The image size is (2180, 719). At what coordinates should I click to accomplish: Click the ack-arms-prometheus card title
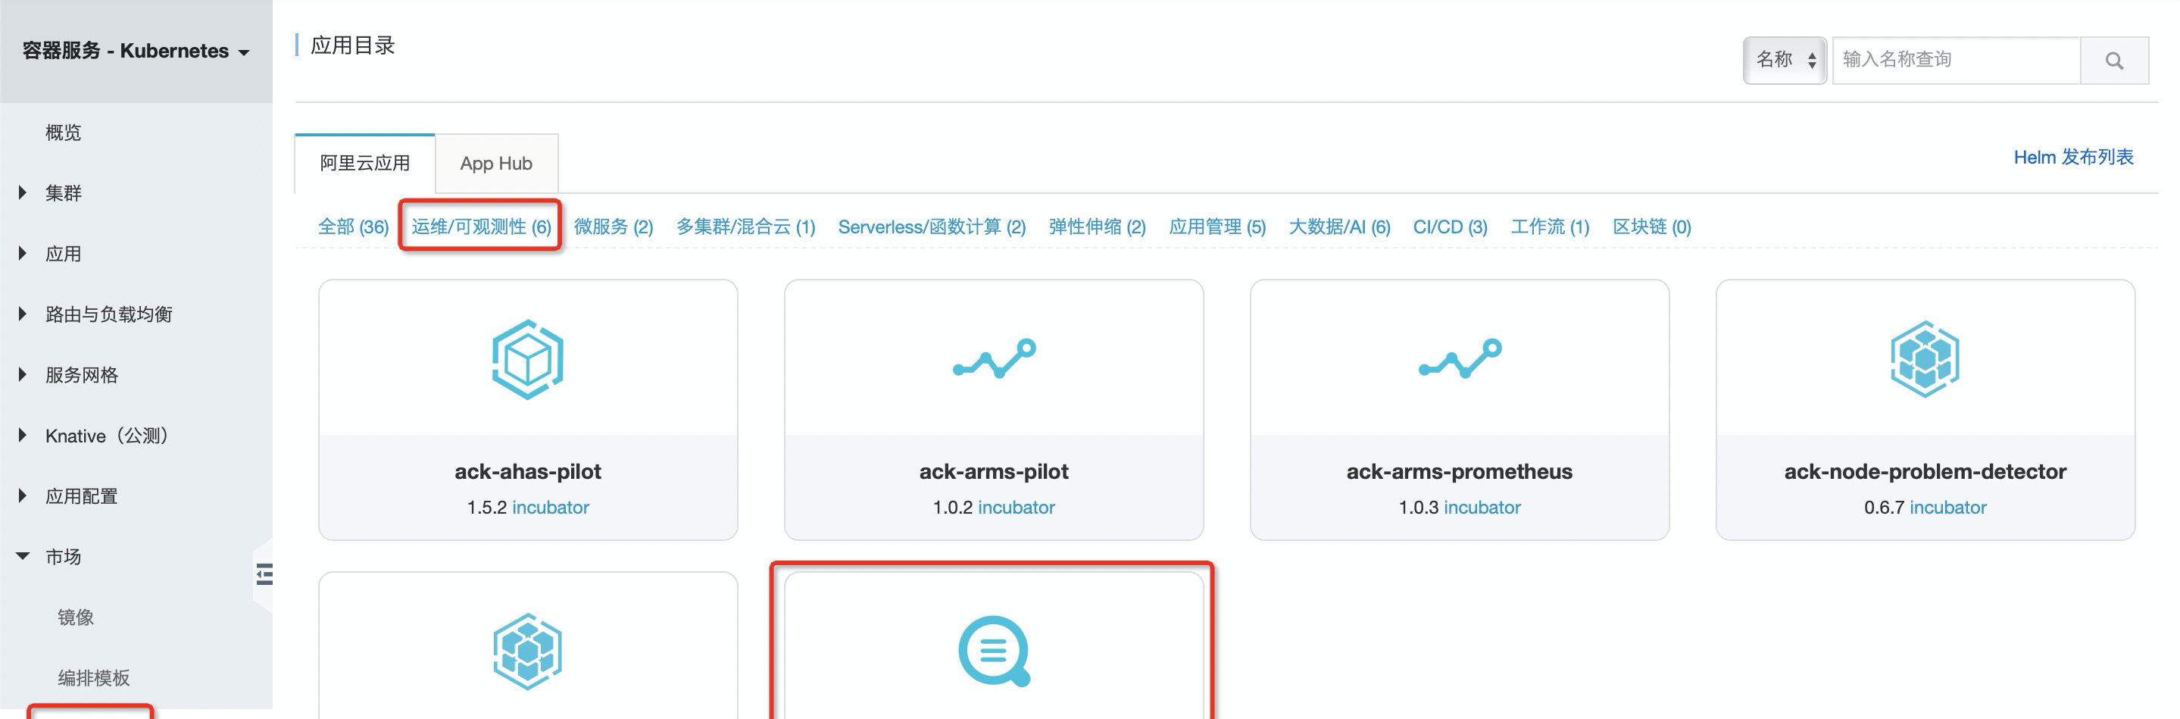pyautogui.click(x=1459, y=472)
